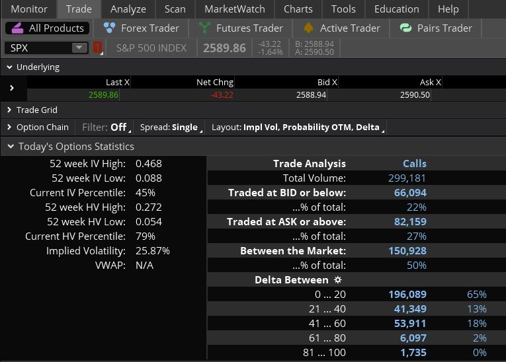Screen dimensions: 506x362
Task: Click the net change -43.22 cell
Action: tap(222, 94)
